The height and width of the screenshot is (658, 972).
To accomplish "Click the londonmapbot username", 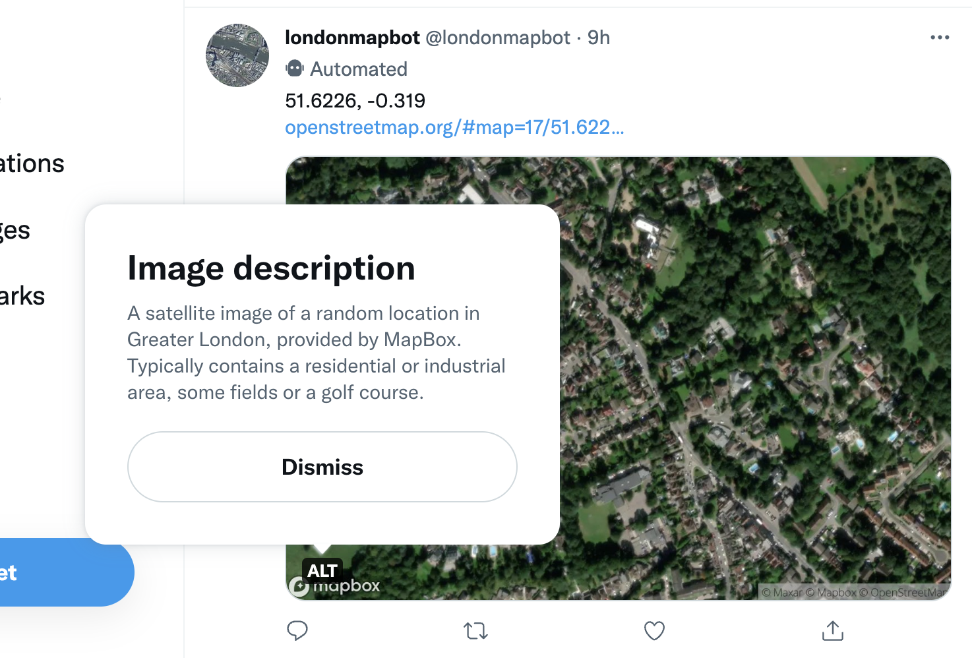I will tap(352, 38).
